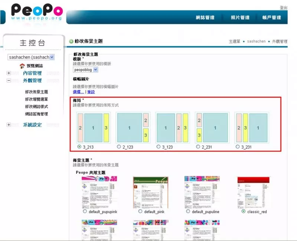The image size is (297, 241).
Task: Select the 3_231 layout radio button
Action: click(238, 147)
